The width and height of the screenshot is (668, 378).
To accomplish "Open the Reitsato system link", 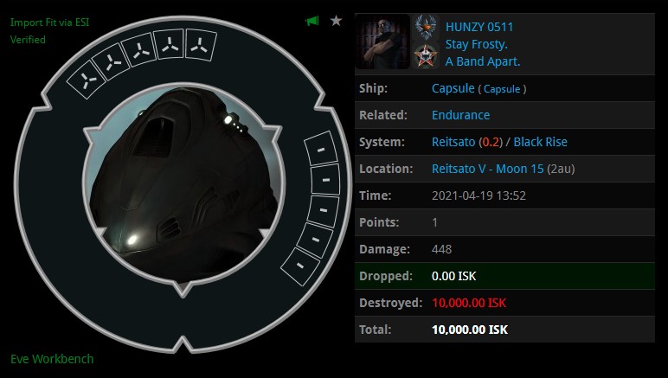I will tap(453, 142).
